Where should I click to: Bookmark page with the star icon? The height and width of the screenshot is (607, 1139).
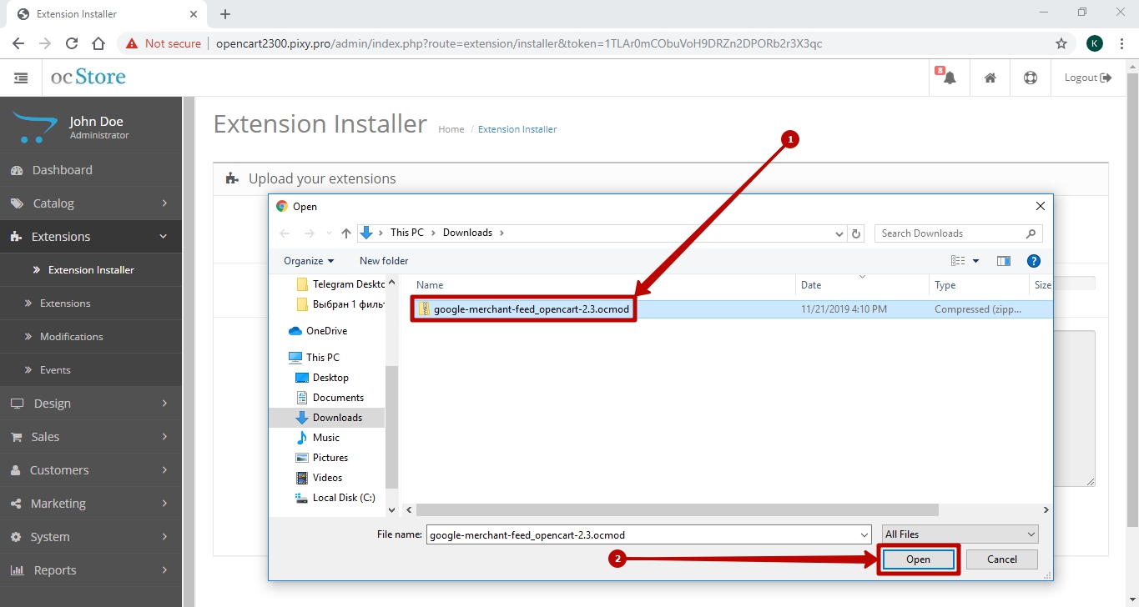pos(1061,43)
